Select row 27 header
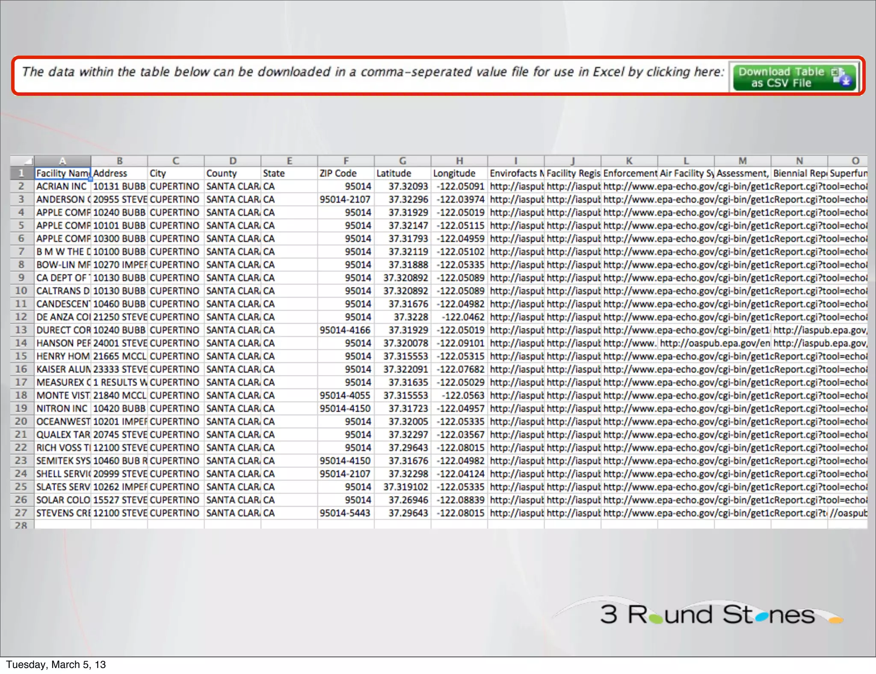 [x=21, y=513]
